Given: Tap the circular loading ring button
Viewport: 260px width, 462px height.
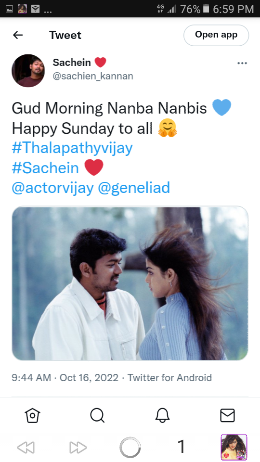Looking at the screenshot, I should pyautogui.click(x=130, y=448).
